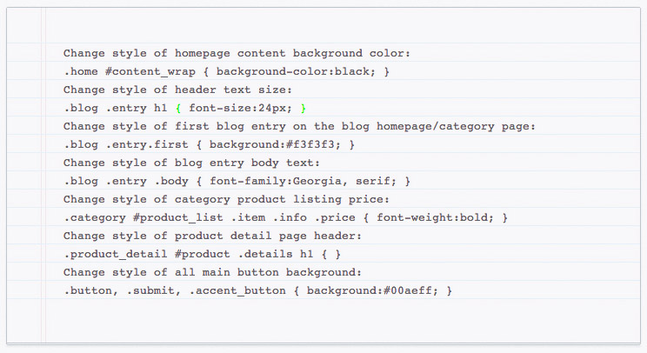Click the left gutter margin of the editor
This screenshot has height=353, width=647.
click(24, 176)
